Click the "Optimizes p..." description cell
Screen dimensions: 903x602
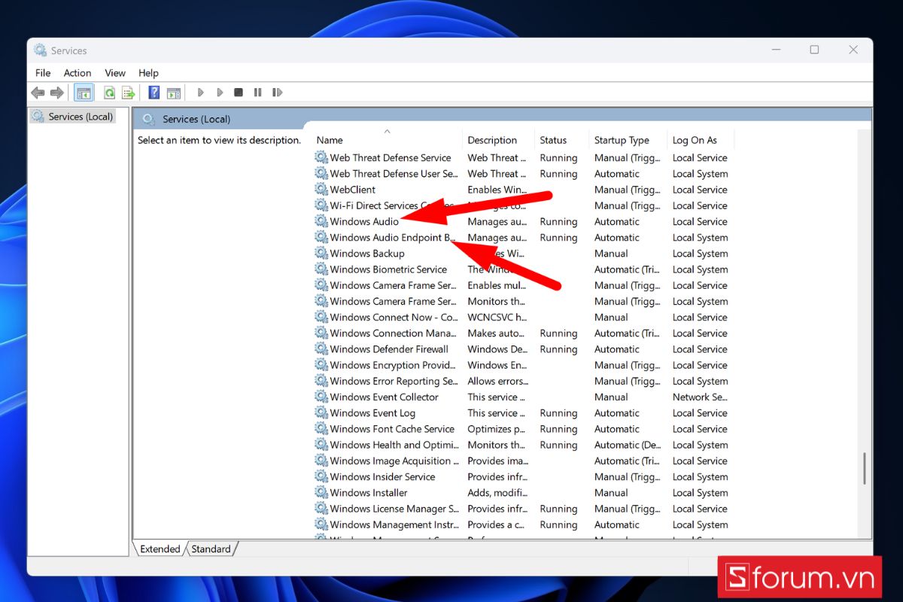tap(496, 429)
